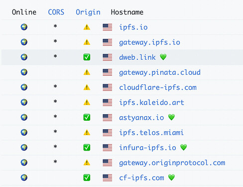The image size is (243, 187).
Task: Click the origin warning icon for ipfs.telos.miami
Action: tap(87, 133)
